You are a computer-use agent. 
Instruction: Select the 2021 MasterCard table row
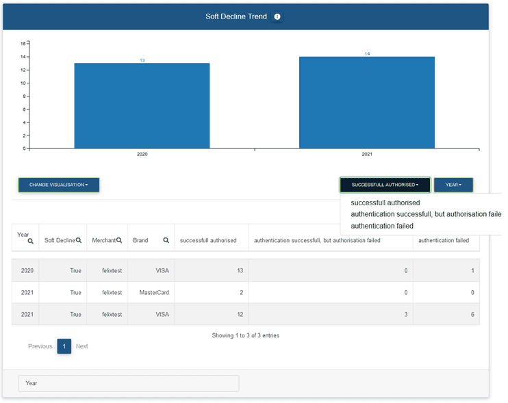(x=245, y=292)
